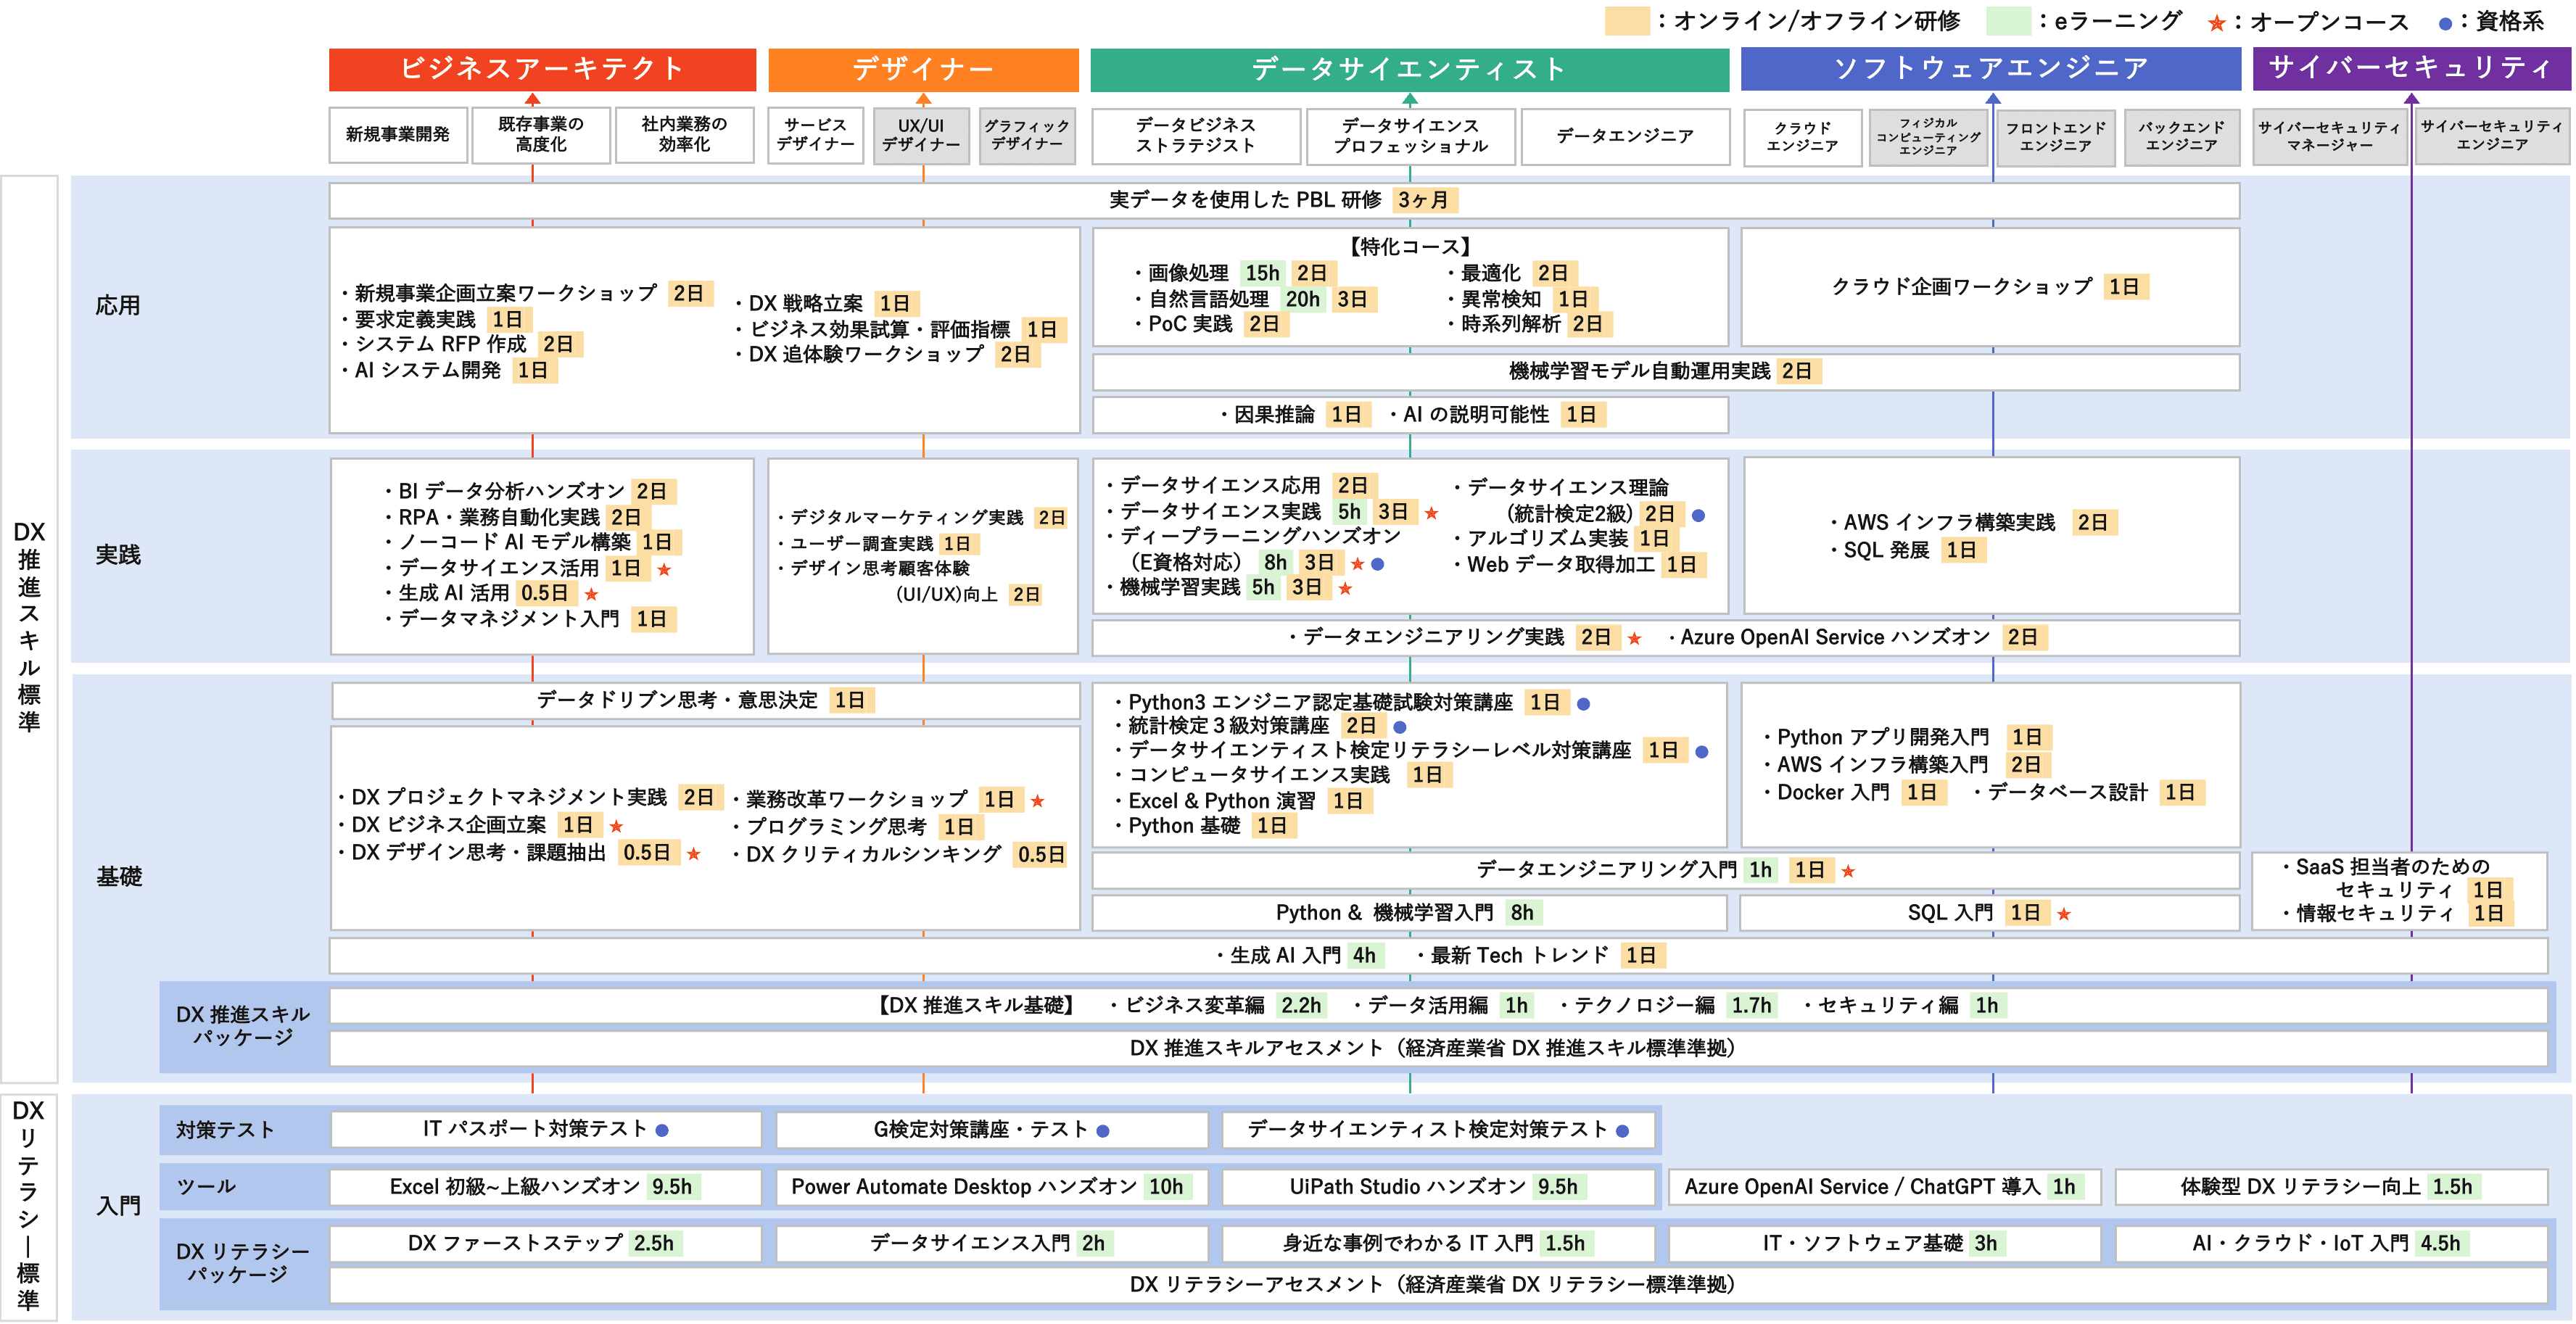Click the star beside 生成 AI 活用
Viewport: 2576px width, 1324px height.
point(591,595)
